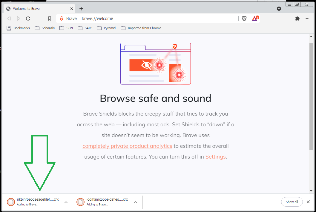This screenshot has width=316, height=212.
Task: Go back with the back arrow
Action: click(9, 19)
